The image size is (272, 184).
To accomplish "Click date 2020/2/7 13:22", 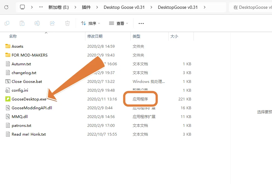I will coord(101,82).
